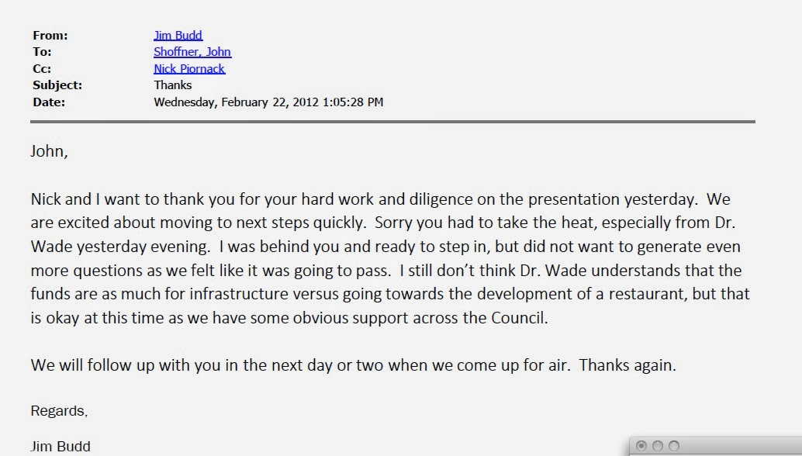Click the horizontal divider below the header

(392, 122)
